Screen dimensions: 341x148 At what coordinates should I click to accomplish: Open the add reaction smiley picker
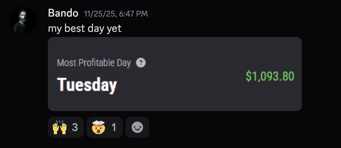(137, 128)
